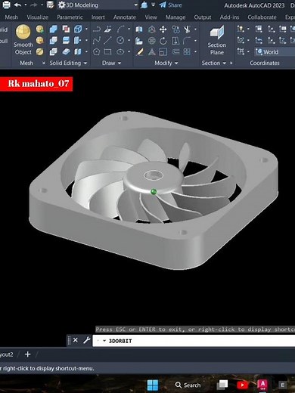This screenshot has height=393, width=295.
Task: Click the Section Plane button
Action: pos(217,40)
